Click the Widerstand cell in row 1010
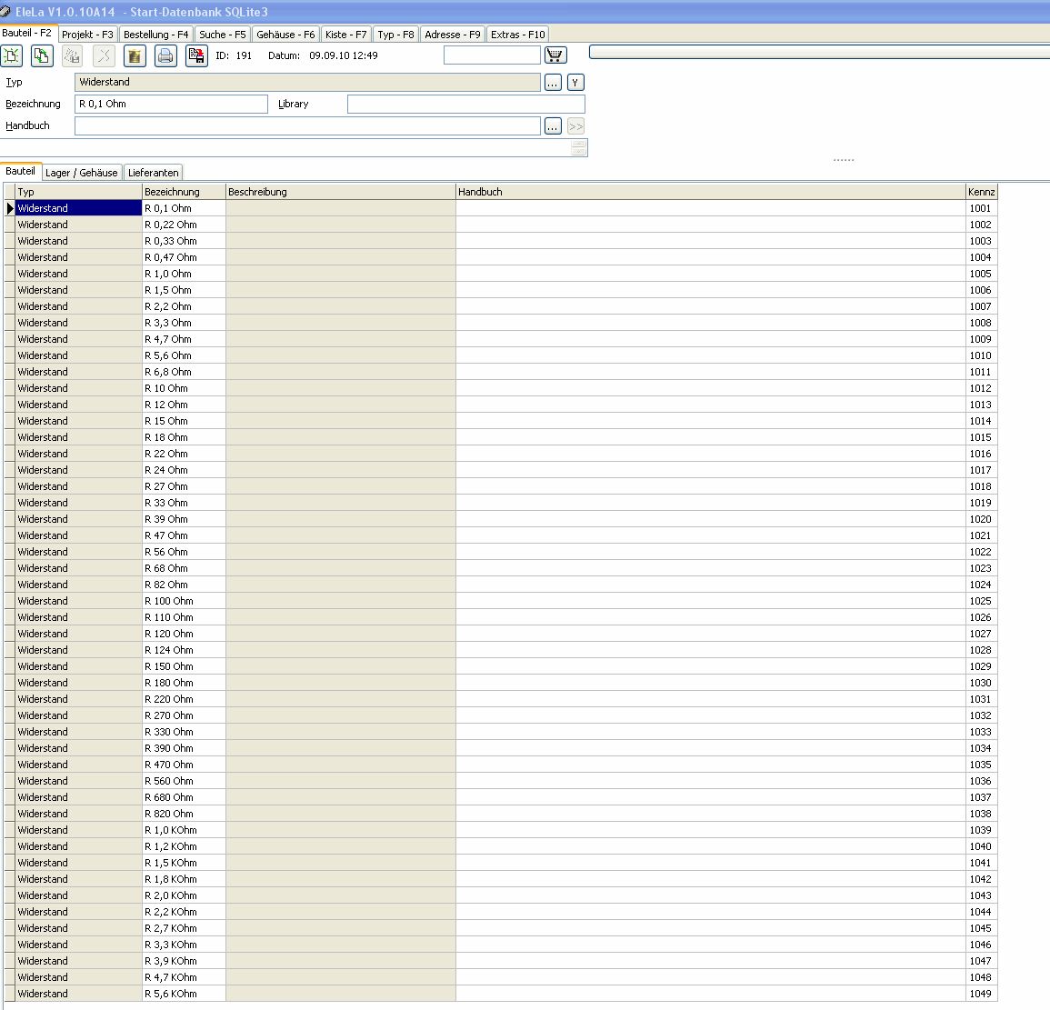This screenshot has height=1010, width=1050. click(78, 355)
